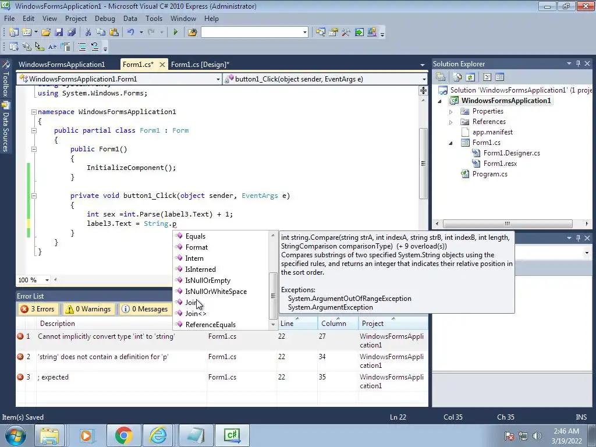Click the Undo arrow icon
Image resolution: width=596 pixels, height=447 pixels.
(130, 33)
